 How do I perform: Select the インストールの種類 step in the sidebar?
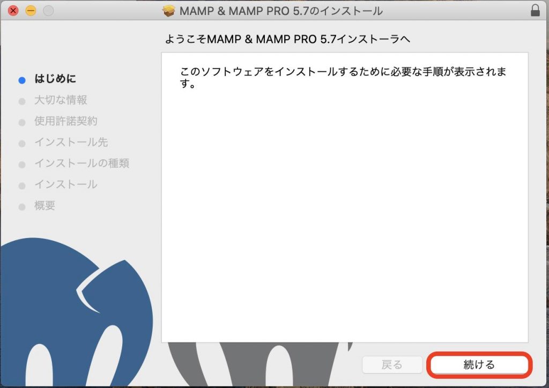(81, 163)
